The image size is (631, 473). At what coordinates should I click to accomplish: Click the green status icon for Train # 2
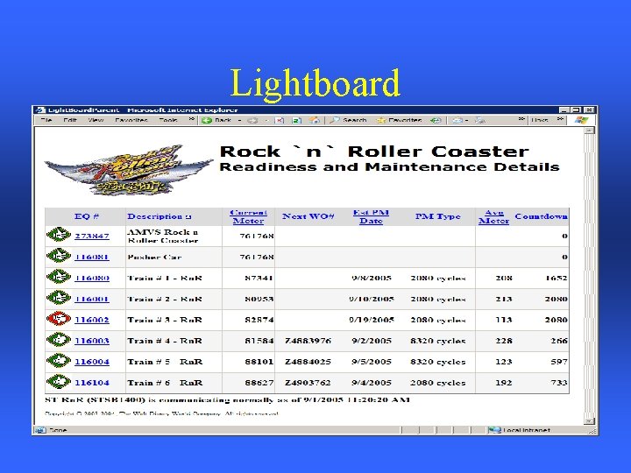pyautogui.click(x=59, y=298)
